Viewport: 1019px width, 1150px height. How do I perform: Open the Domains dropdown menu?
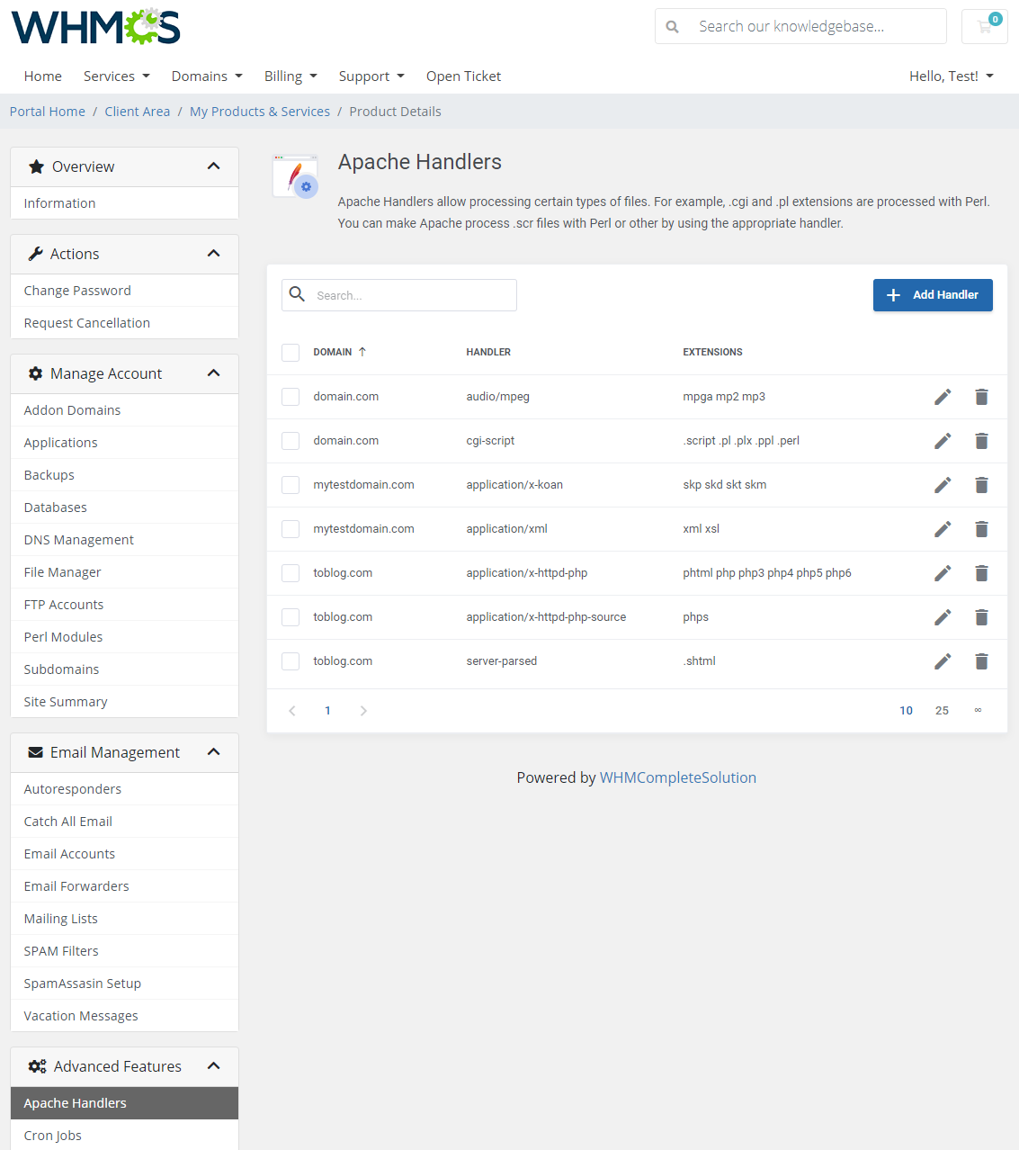[x=206, y=76]
